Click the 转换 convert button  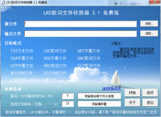[132, 93]
